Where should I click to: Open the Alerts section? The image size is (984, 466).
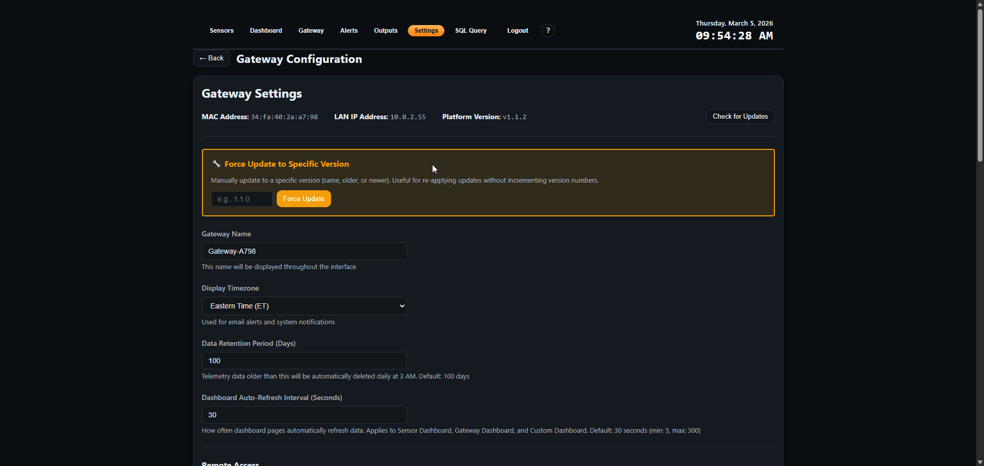(x=349, y=31)
